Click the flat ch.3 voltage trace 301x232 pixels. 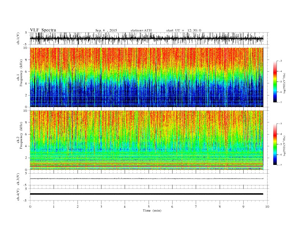[x=146, y=179]
